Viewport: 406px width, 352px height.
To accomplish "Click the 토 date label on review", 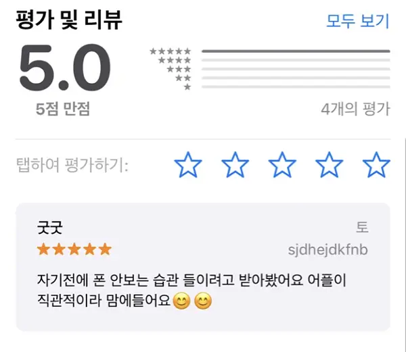I will click(x=362, y=227).
